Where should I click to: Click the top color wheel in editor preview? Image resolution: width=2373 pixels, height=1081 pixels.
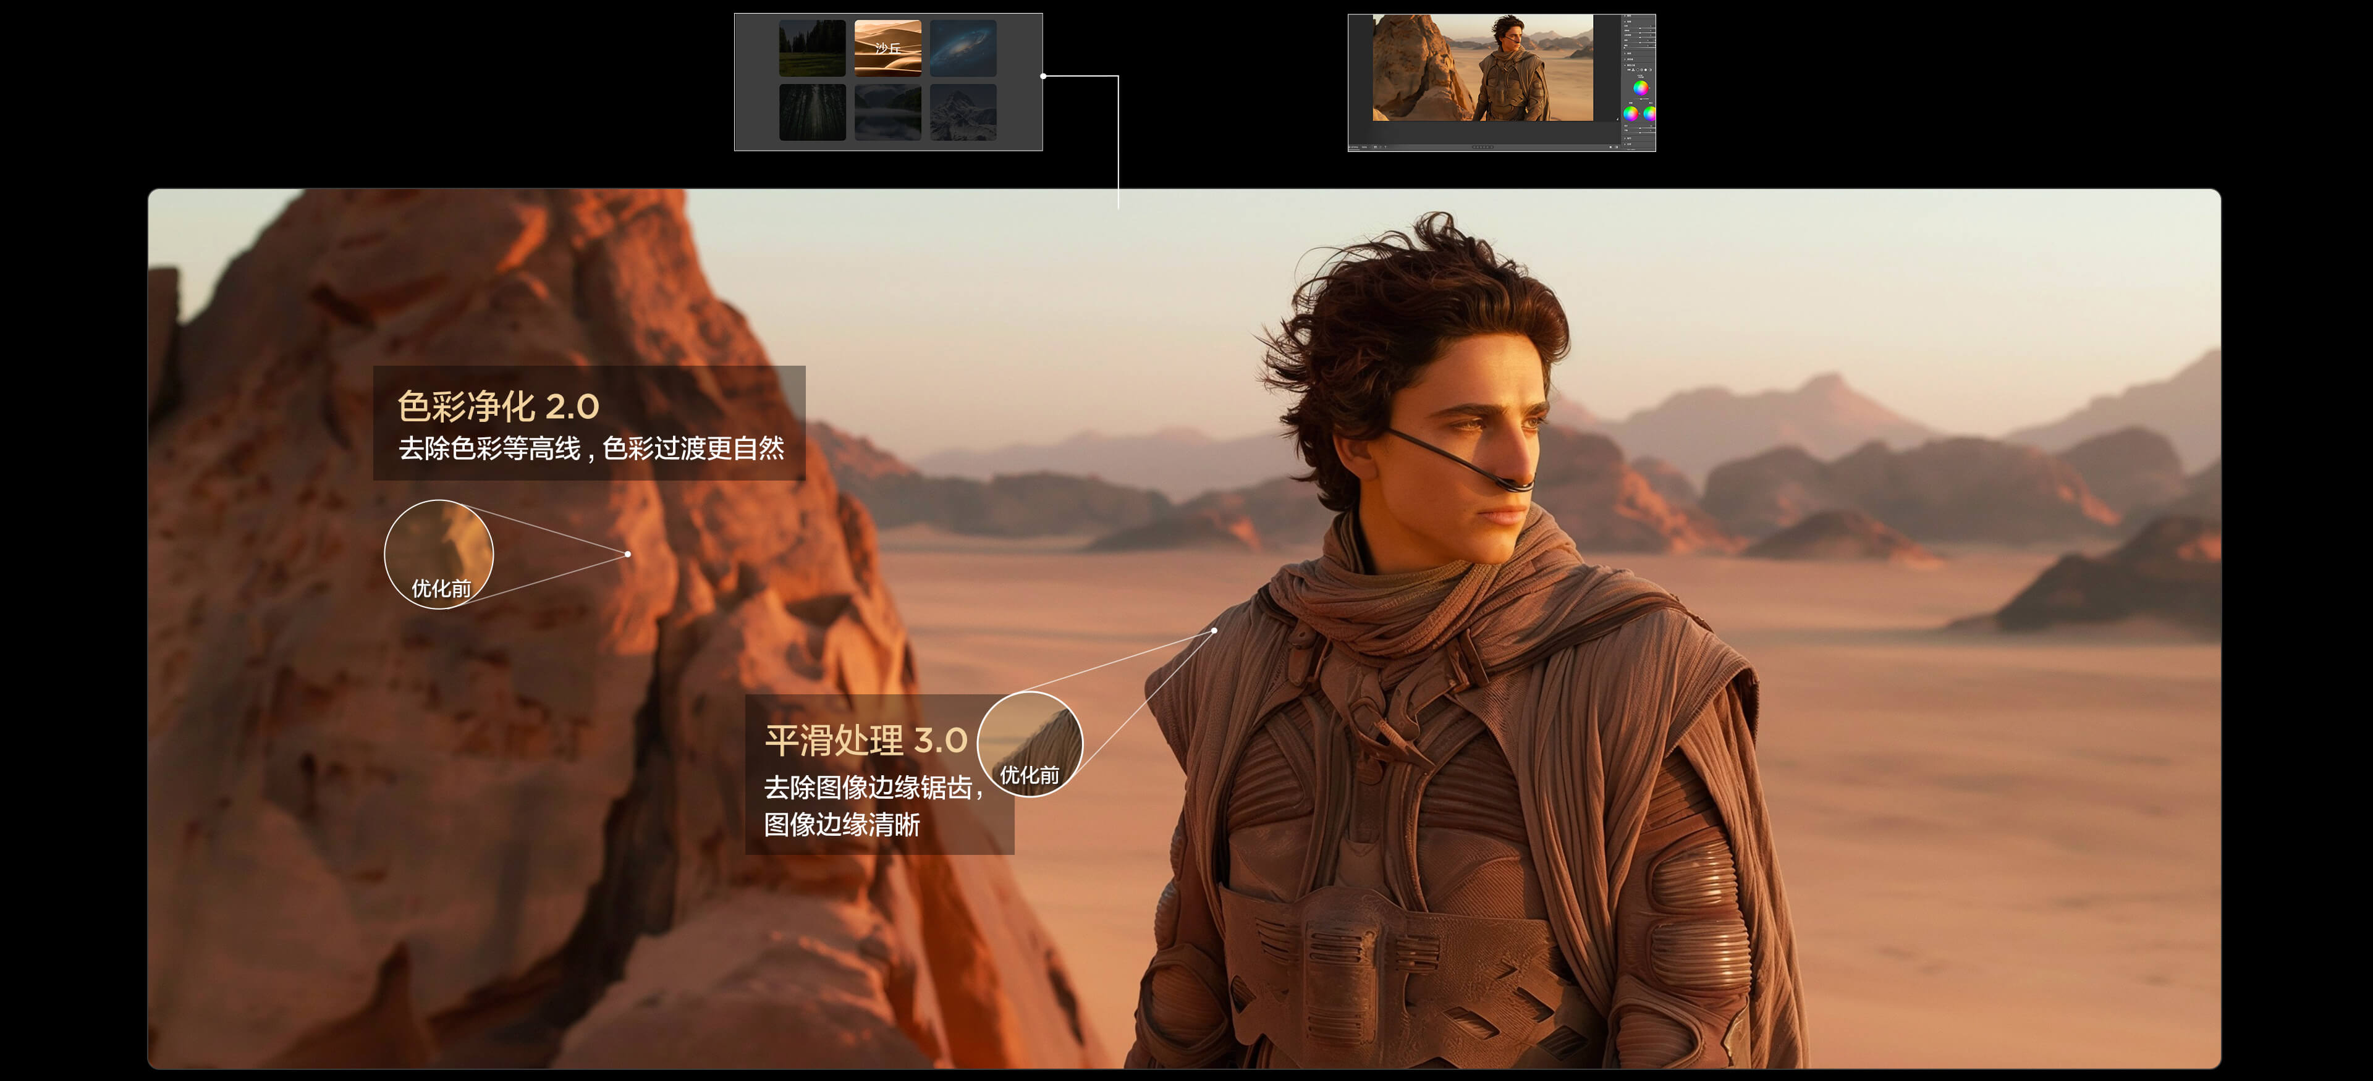point(1639,88)
